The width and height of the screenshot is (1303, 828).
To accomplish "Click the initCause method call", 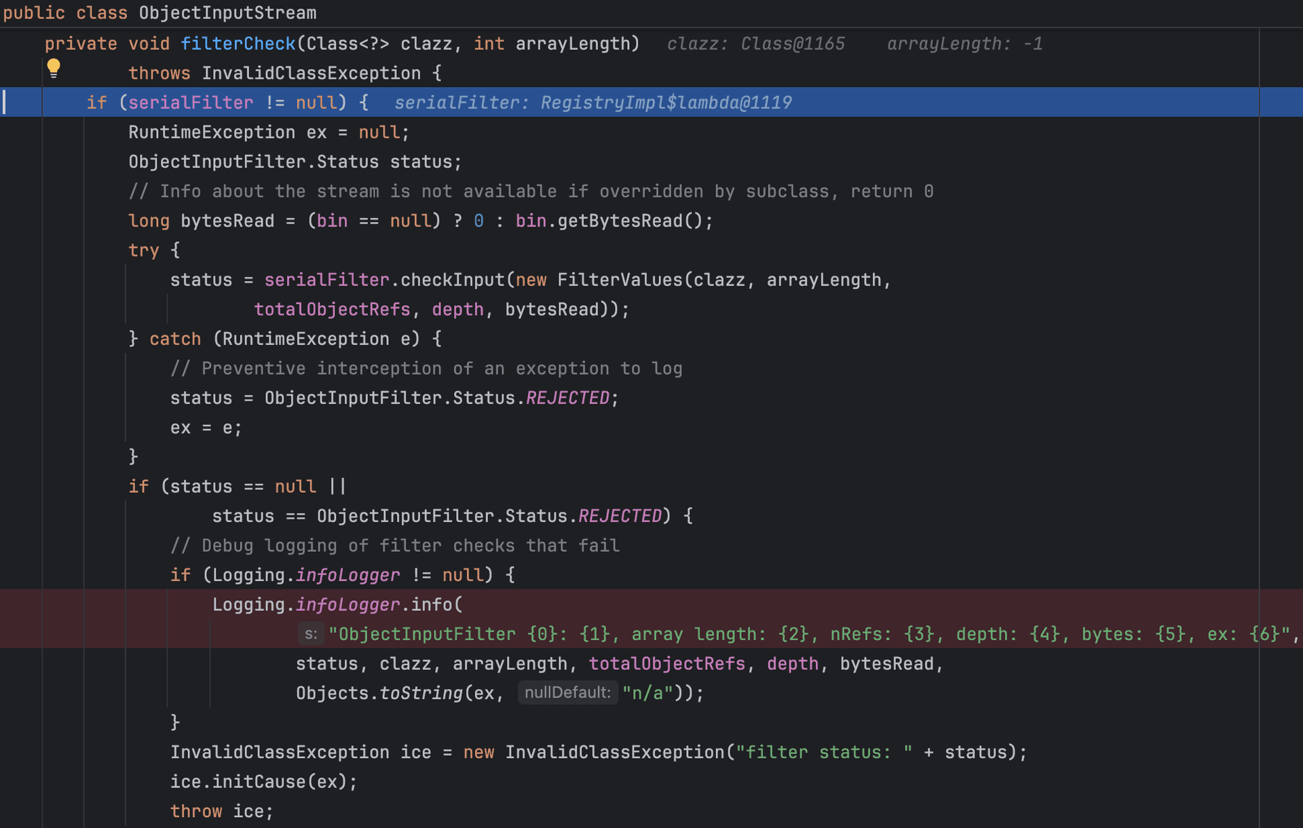I will [x=259, y=782].
